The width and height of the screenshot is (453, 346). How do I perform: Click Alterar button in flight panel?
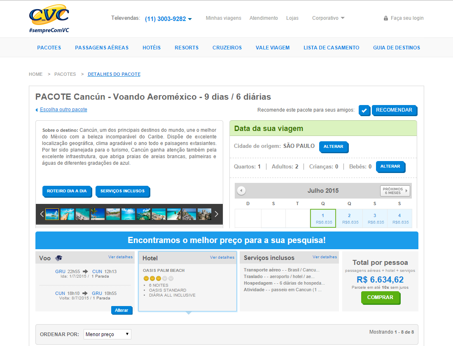tap(121, 310)
